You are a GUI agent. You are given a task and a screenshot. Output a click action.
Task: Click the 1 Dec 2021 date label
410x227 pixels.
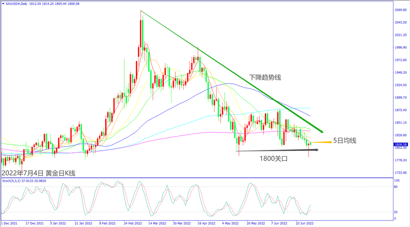click(9, 223)
